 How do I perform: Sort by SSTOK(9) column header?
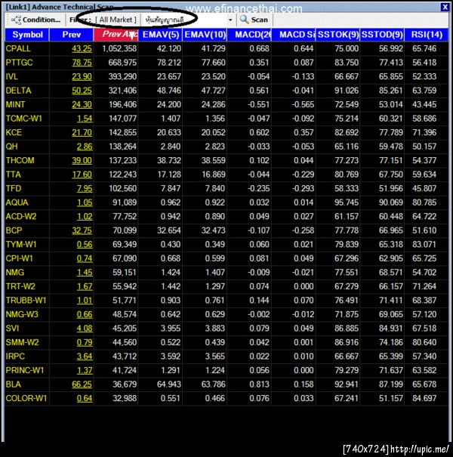pos(338,35)
